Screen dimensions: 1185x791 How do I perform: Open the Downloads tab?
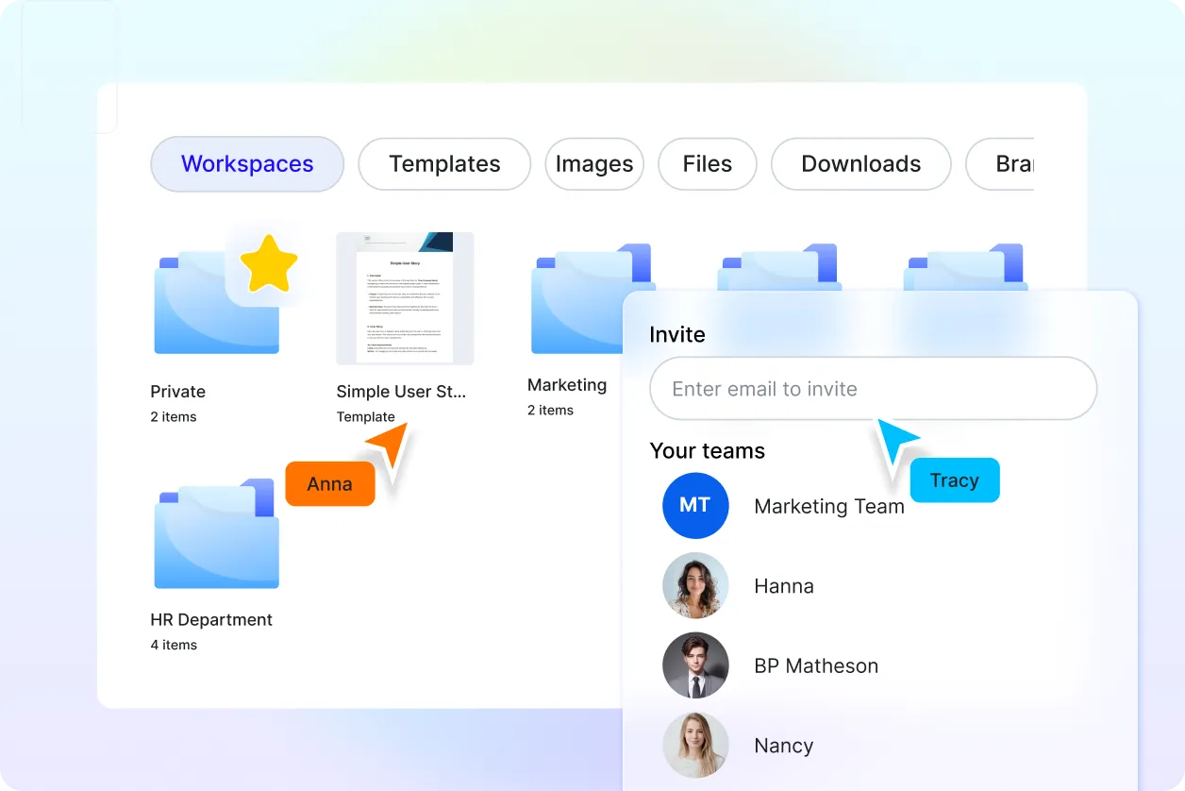point(860,164)
